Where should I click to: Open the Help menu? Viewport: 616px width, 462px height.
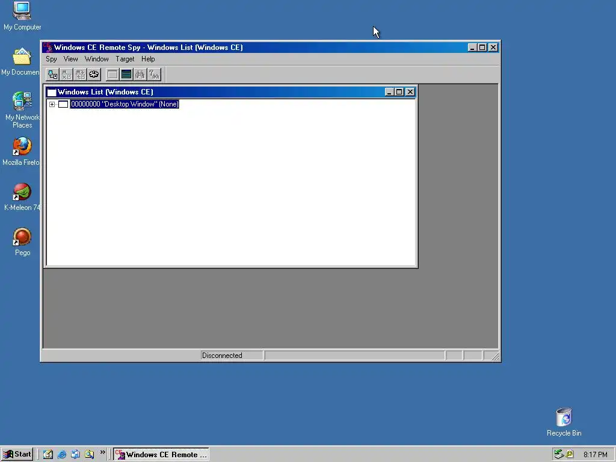(148, 59)
